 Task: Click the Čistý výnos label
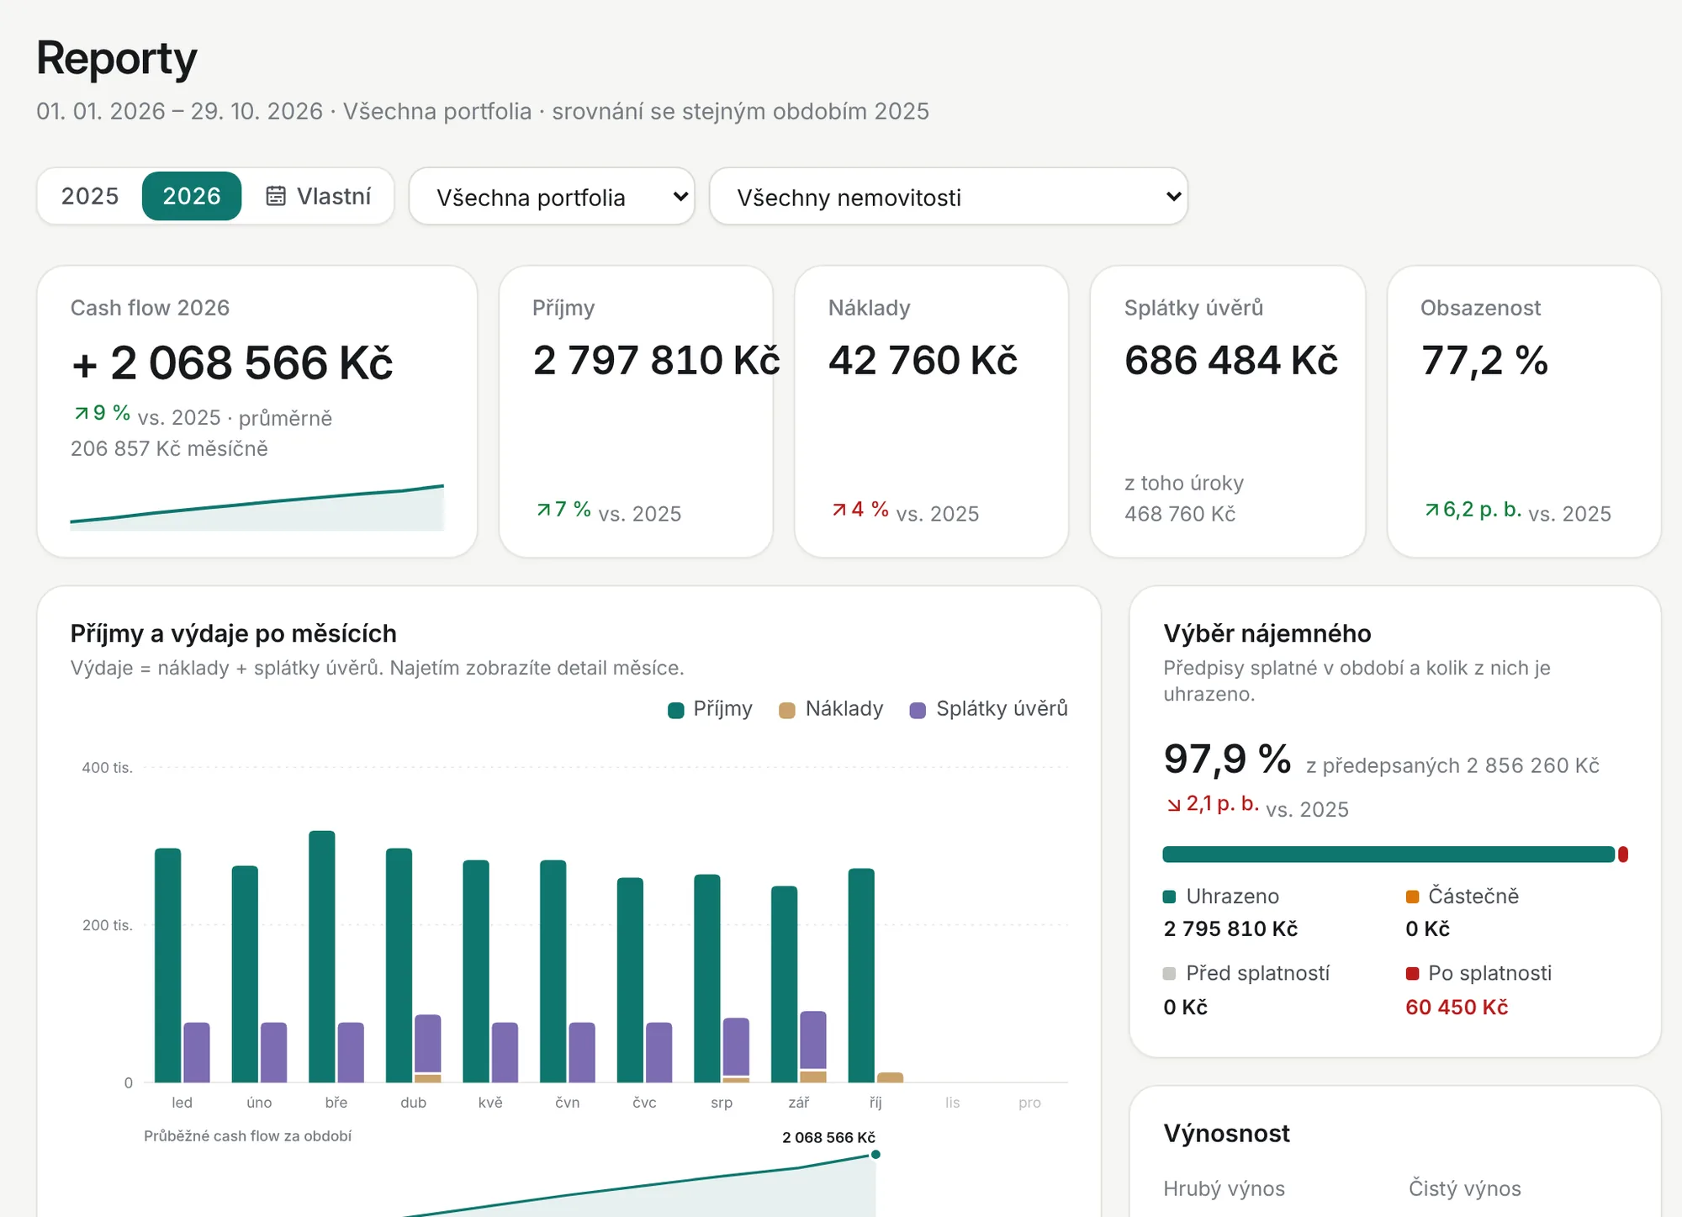(x=1465, y=1189)
